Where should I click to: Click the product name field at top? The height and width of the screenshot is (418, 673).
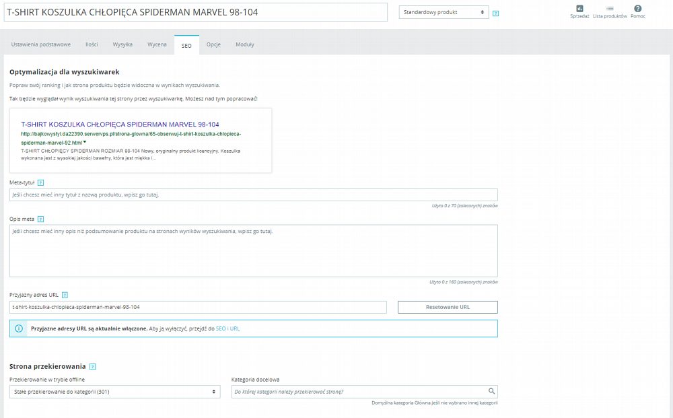coord(195,12)
